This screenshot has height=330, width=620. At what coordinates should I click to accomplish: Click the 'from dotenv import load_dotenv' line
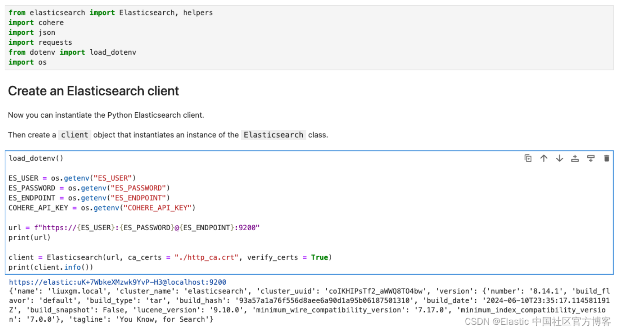click(72, 52)
